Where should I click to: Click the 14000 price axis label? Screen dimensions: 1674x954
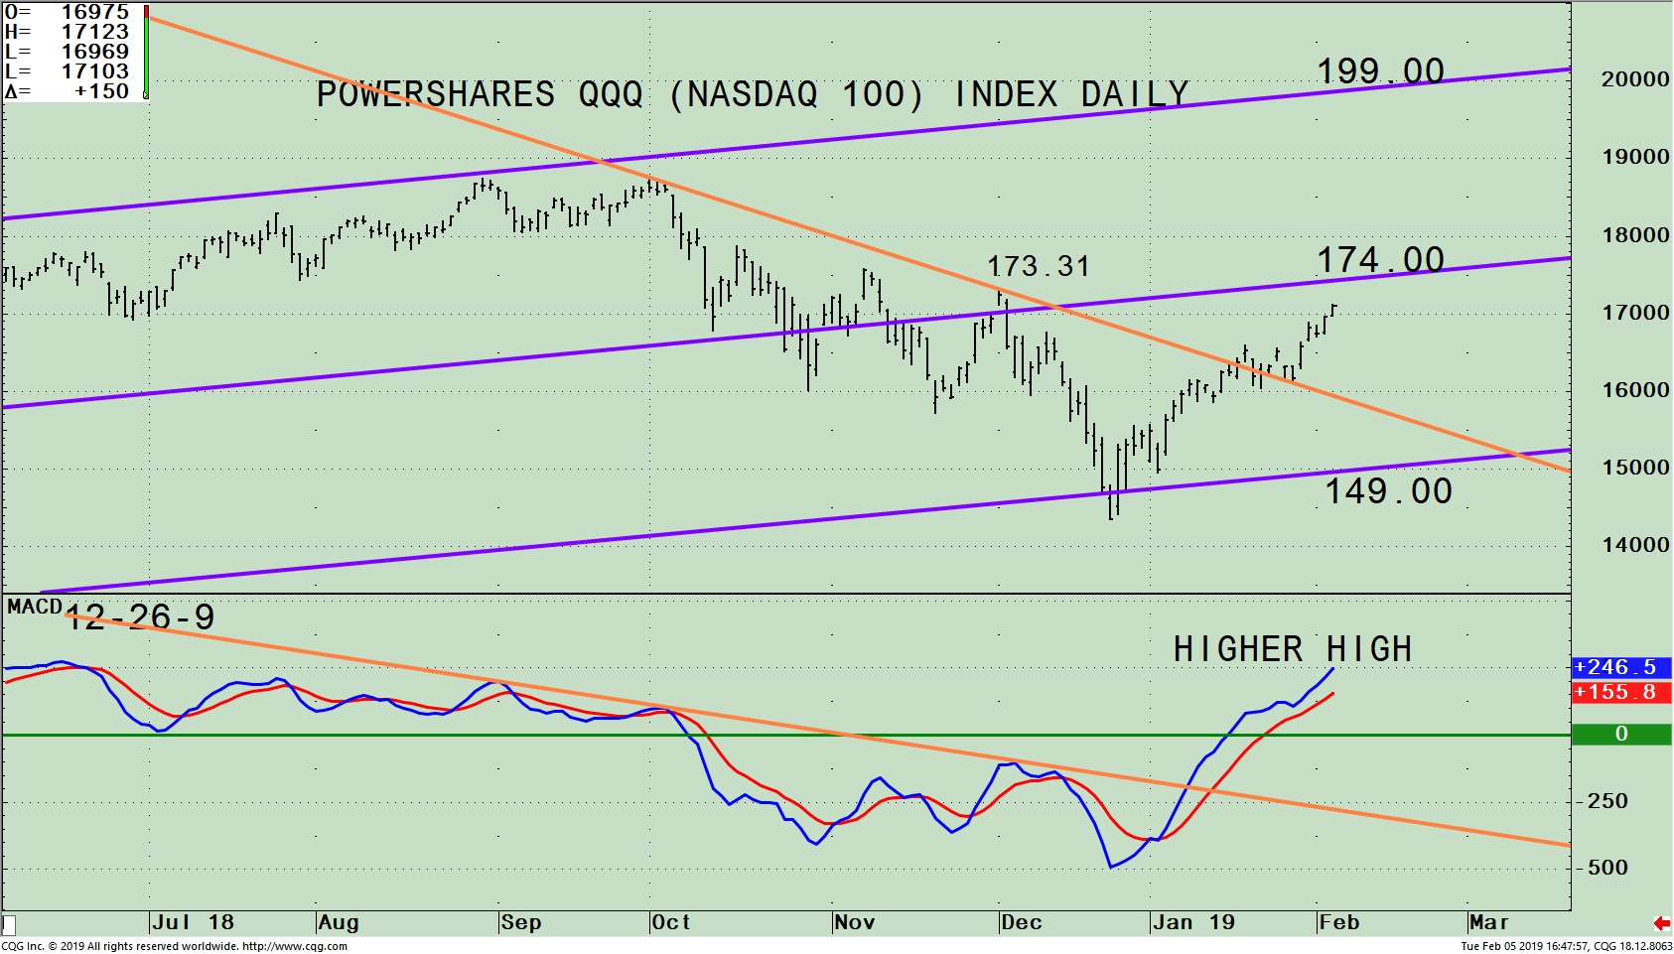[1635, 545]
